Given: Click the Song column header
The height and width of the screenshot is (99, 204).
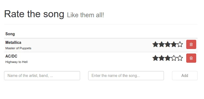Looking at the screenshot, I should point(10,34).
